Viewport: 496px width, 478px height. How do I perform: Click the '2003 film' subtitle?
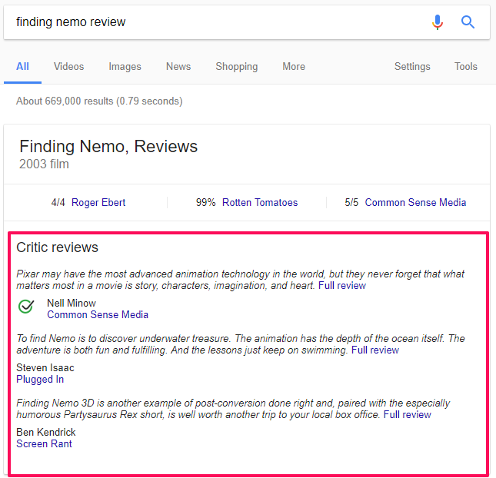[44, 164]
